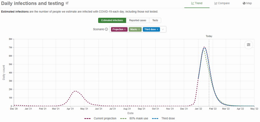Click the Third dose tag label

(x=150, y=29)
